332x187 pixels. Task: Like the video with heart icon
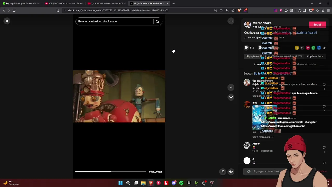(246, 48)
